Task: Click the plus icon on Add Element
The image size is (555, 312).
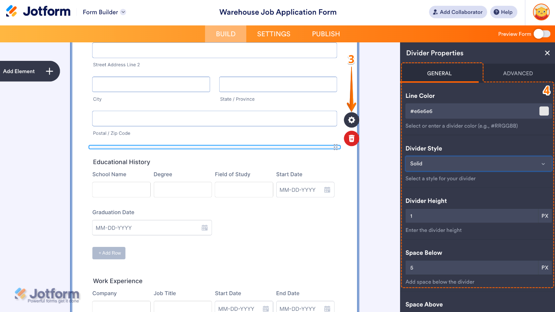Action: tap(49, 71)
